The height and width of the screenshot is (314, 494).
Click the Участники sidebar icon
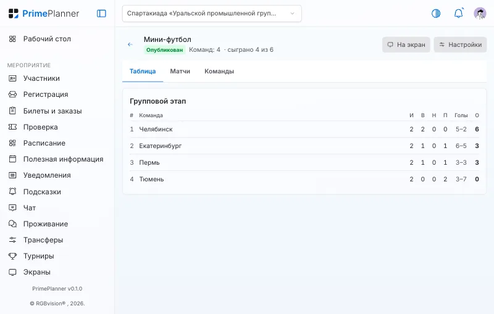(x=12, y=78)
